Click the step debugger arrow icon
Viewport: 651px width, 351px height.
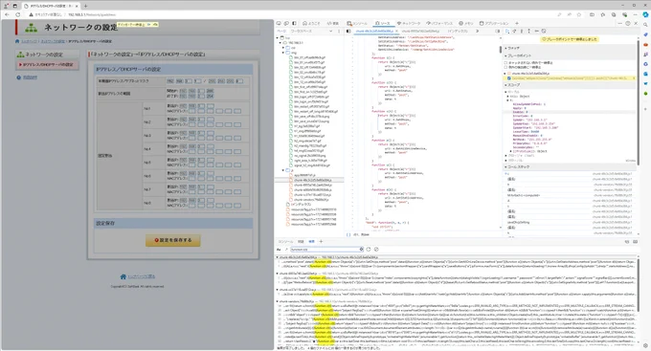[536, 31]
